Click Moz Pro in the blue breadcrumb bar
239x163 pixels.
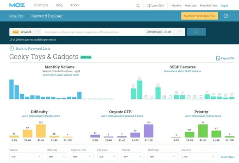point(16,16)
